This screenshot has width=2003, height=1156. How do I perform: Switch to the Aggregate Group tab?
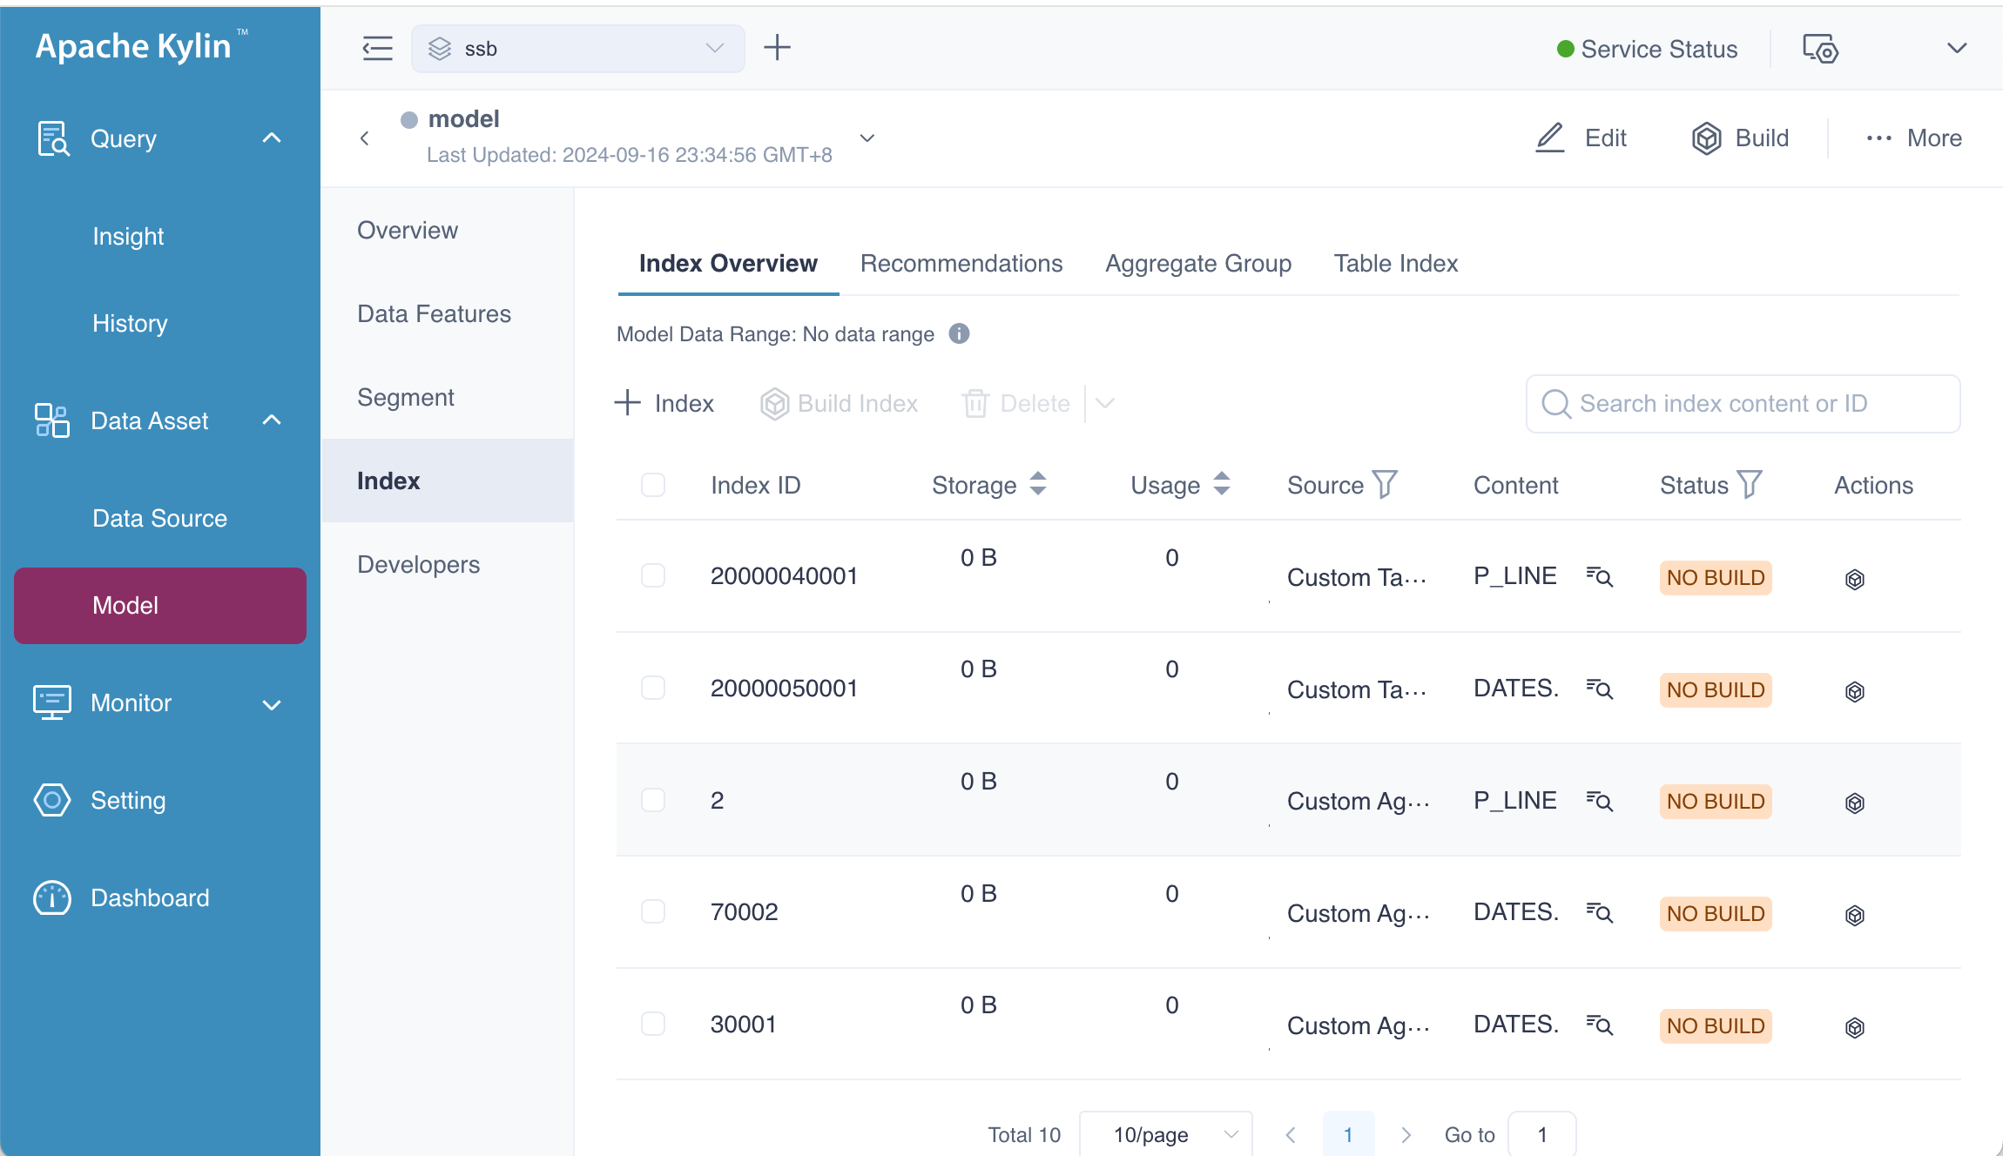click(x=1197, y=264)
